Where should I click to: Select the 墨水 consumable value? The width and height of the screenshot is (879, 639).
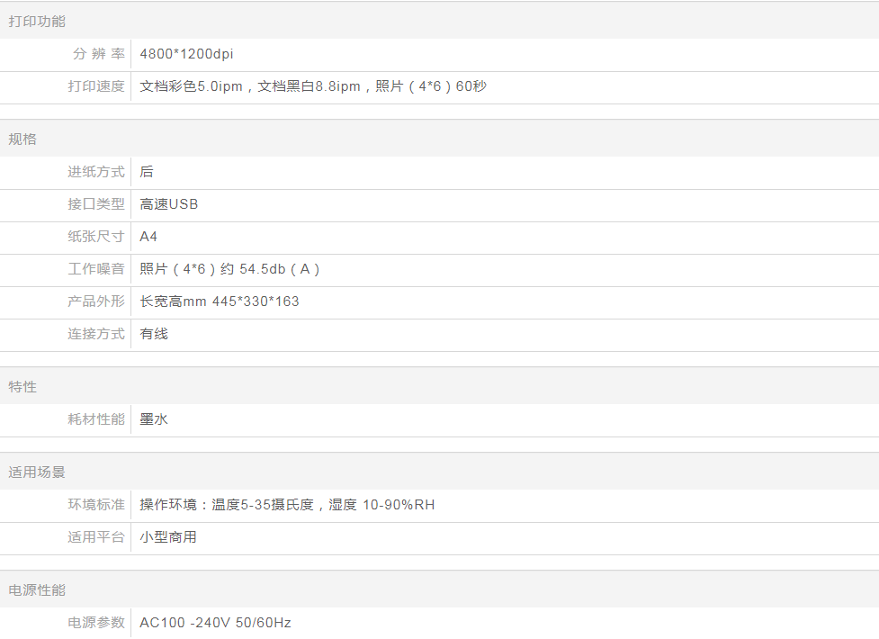coord(154,419)
